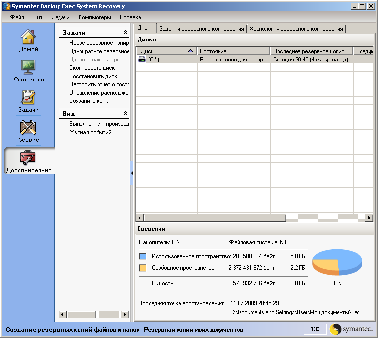Select the (C:\) disk row
378x338 pixels.
point(255,60)
